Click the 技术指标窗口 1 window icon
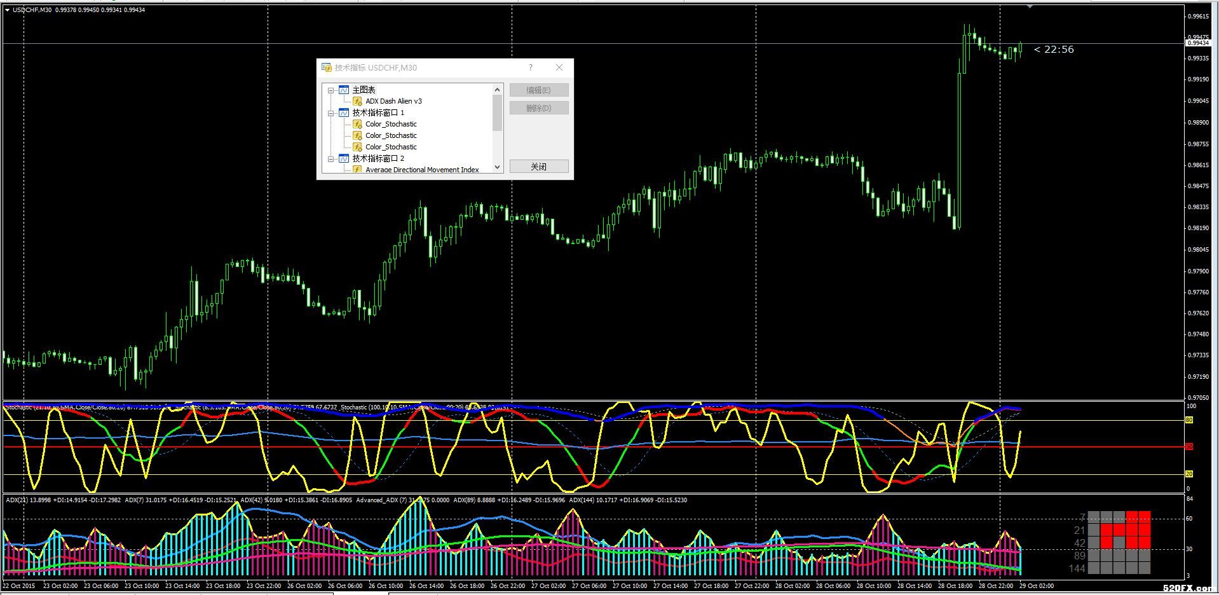Screen dimensions: 1219x595 344,113
